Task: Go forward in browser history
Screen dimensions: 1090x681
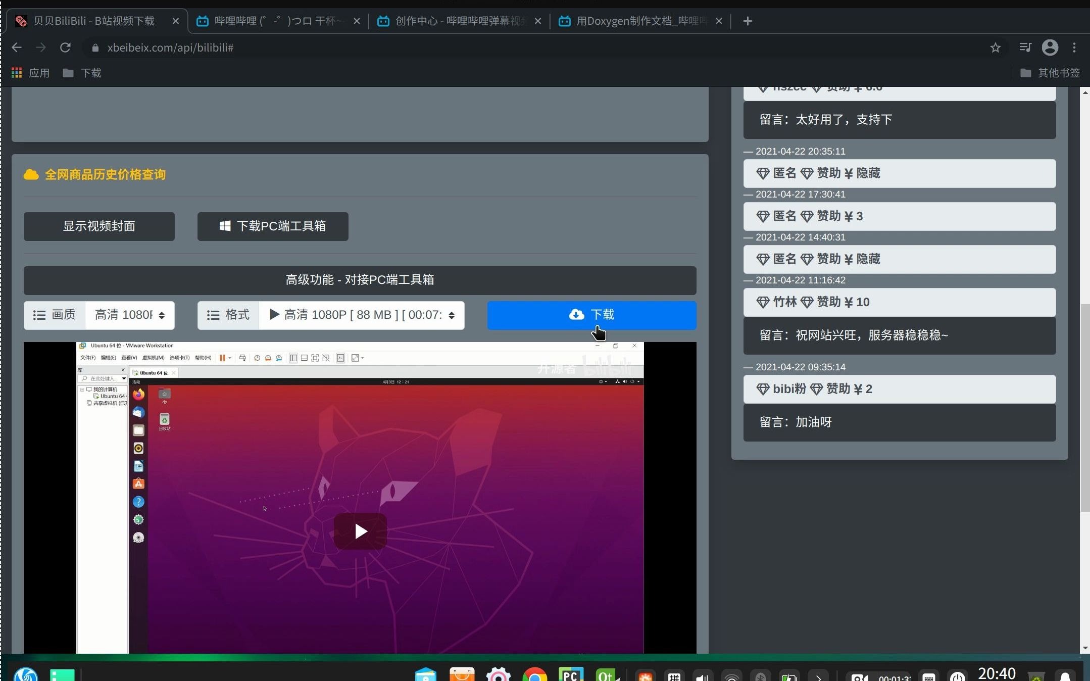Action: point(41,47)
